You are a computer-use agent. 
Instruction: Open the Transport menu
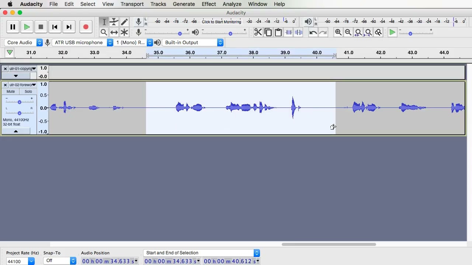coord(132,4)
